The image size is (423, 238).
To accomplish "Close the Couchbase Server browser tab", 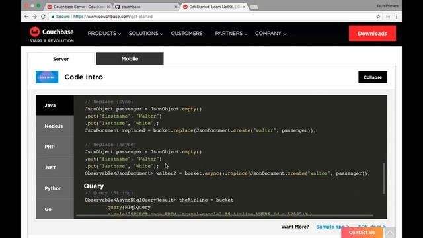I will coord(108,7).
